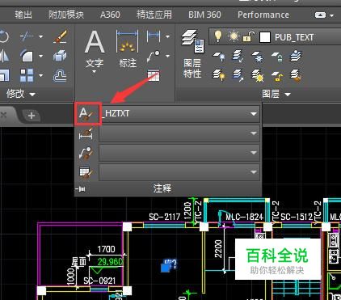341x300 pixels.
Task: Click the Match Layer icon
Action: tap(296, 75)
